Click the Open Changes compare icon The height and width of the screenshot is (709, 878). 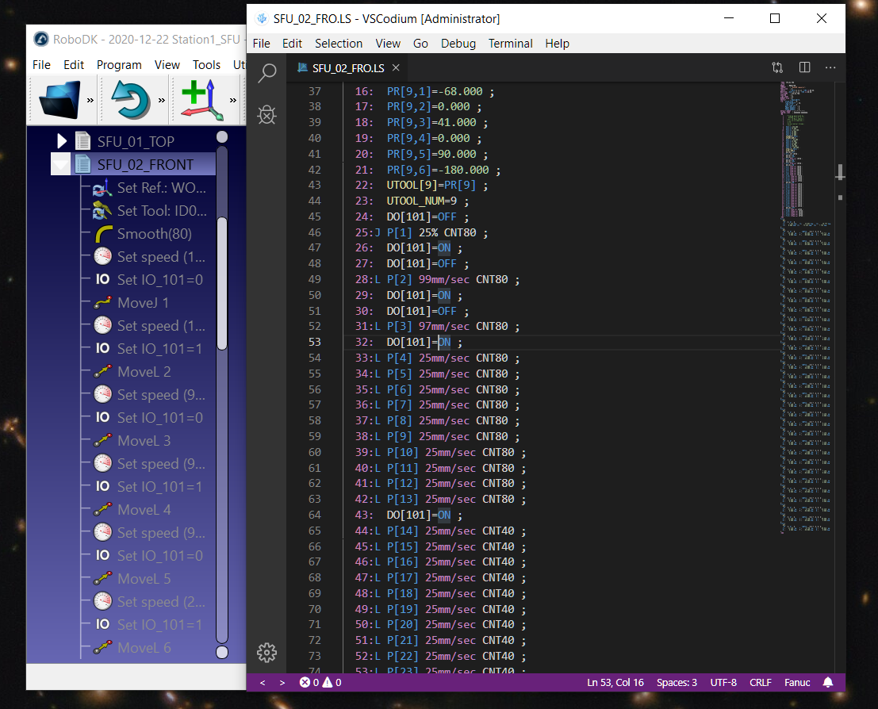coord(777,68)
